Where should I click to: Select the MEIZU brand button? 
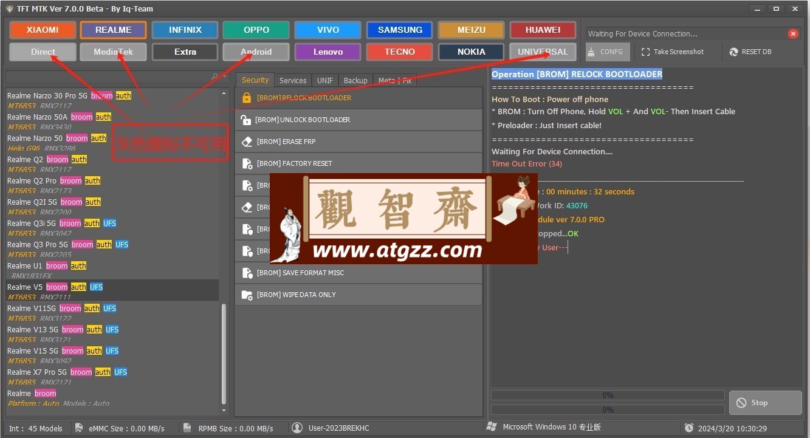click(472, 30)
